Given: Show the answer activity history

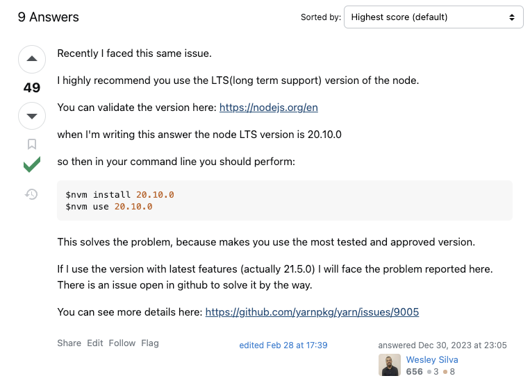Looking at the screenshot, I should pyautogui.click(x=32, y=194).
